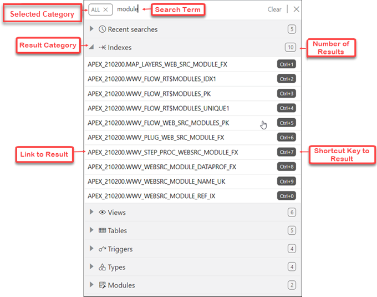Select the Triggers category label
This screenshot has width=377, height=297.
pyautogui.click(x=120, y=249)
